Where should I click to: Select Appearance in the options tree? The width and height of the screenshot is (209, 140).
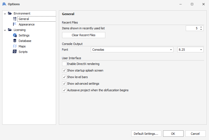click(x=27, y=24)
